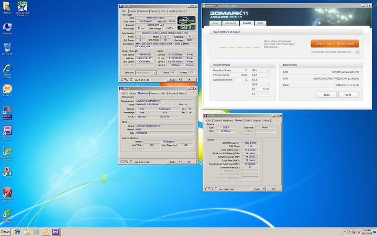Image resolution: width=377 pixels, height=236 pixels.
Task: Select the capture shortcut desktop icon
Action: [7, 113]
